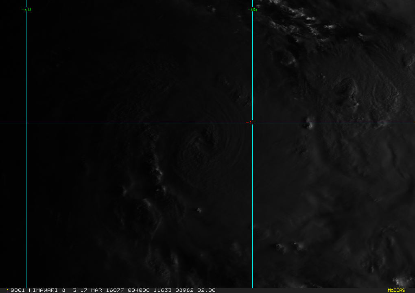
Task: Select the 16077 Julian day value
Action: coord(115,290)
